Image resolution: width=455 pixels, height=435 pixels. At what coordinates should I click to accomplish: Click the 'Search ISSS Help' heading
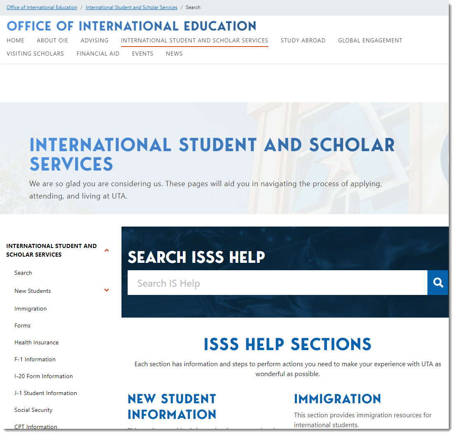pyautogui.click(x=196, y=257)
